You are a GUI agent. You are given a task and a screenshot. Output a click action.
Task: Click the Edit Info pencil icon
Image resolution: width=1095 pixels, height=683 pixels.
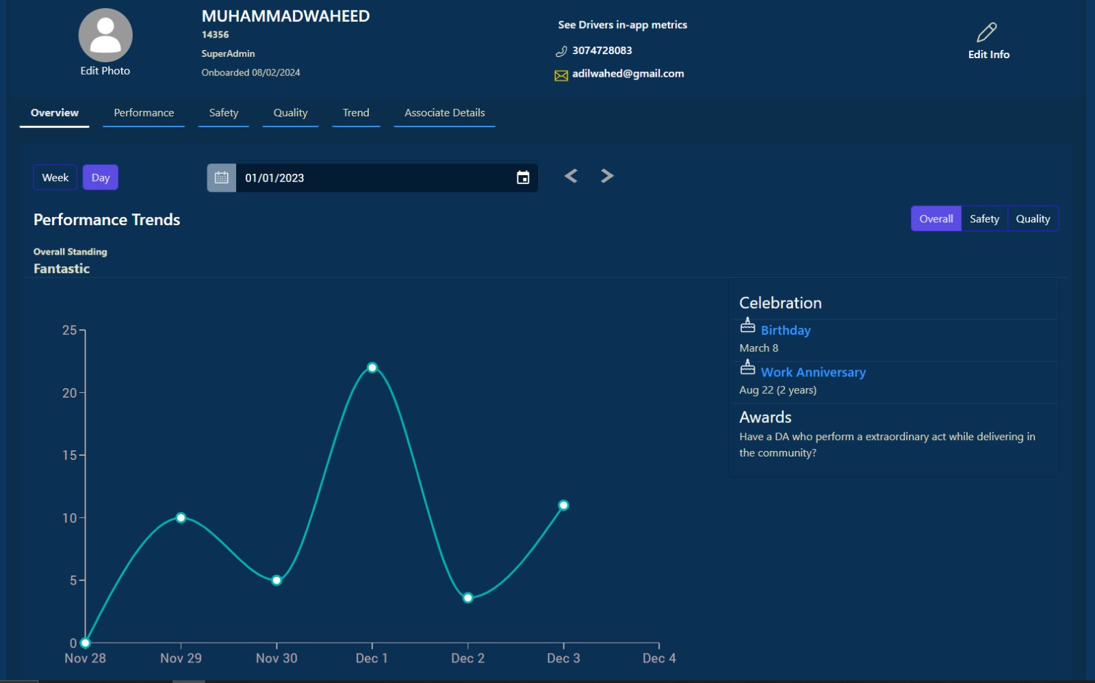pos(986,32)
